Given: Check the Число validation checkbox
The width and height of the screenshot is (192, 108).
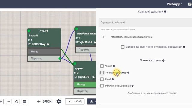Looking at the screenshot, I should point(102,66).
